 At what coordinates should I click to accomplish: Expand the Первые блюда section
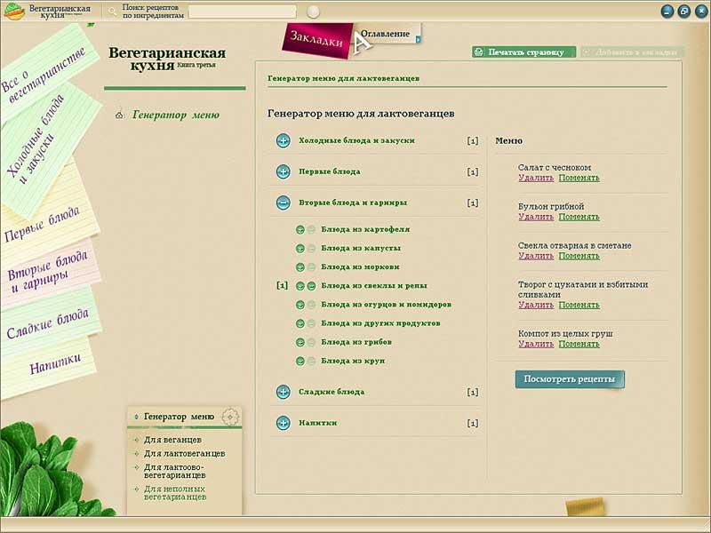tap(283, 171)
